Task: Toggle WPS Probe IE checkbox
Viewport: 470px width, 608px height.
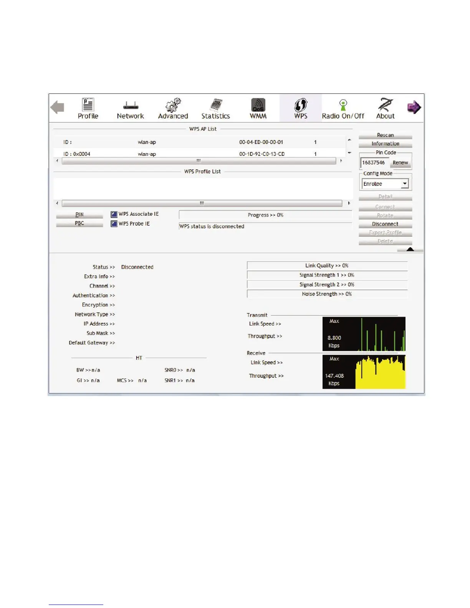Action: tap(114, 223)
